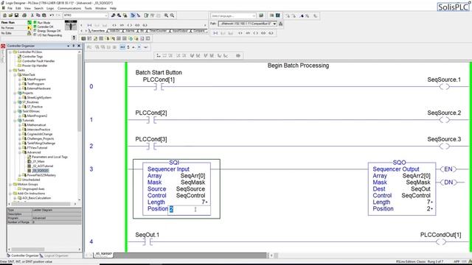Screen dimensions: 472x265
Task: Click the Paste toolbar icon
Action: 44,15
